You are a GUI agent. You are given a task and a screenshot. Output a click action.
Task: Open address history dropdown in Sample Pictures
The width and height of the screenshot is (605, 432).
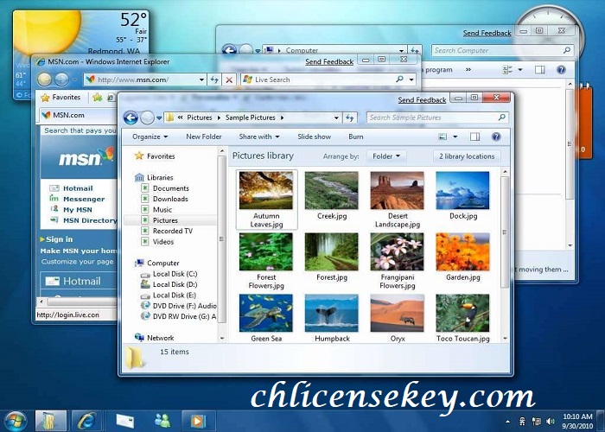[336, 118]
